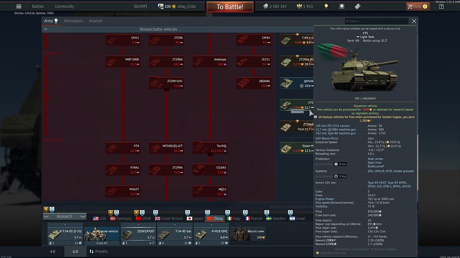This screenshot has height=258, width=460.
Task: Select the ZTZ96A vehicle card
Action: 167,62
